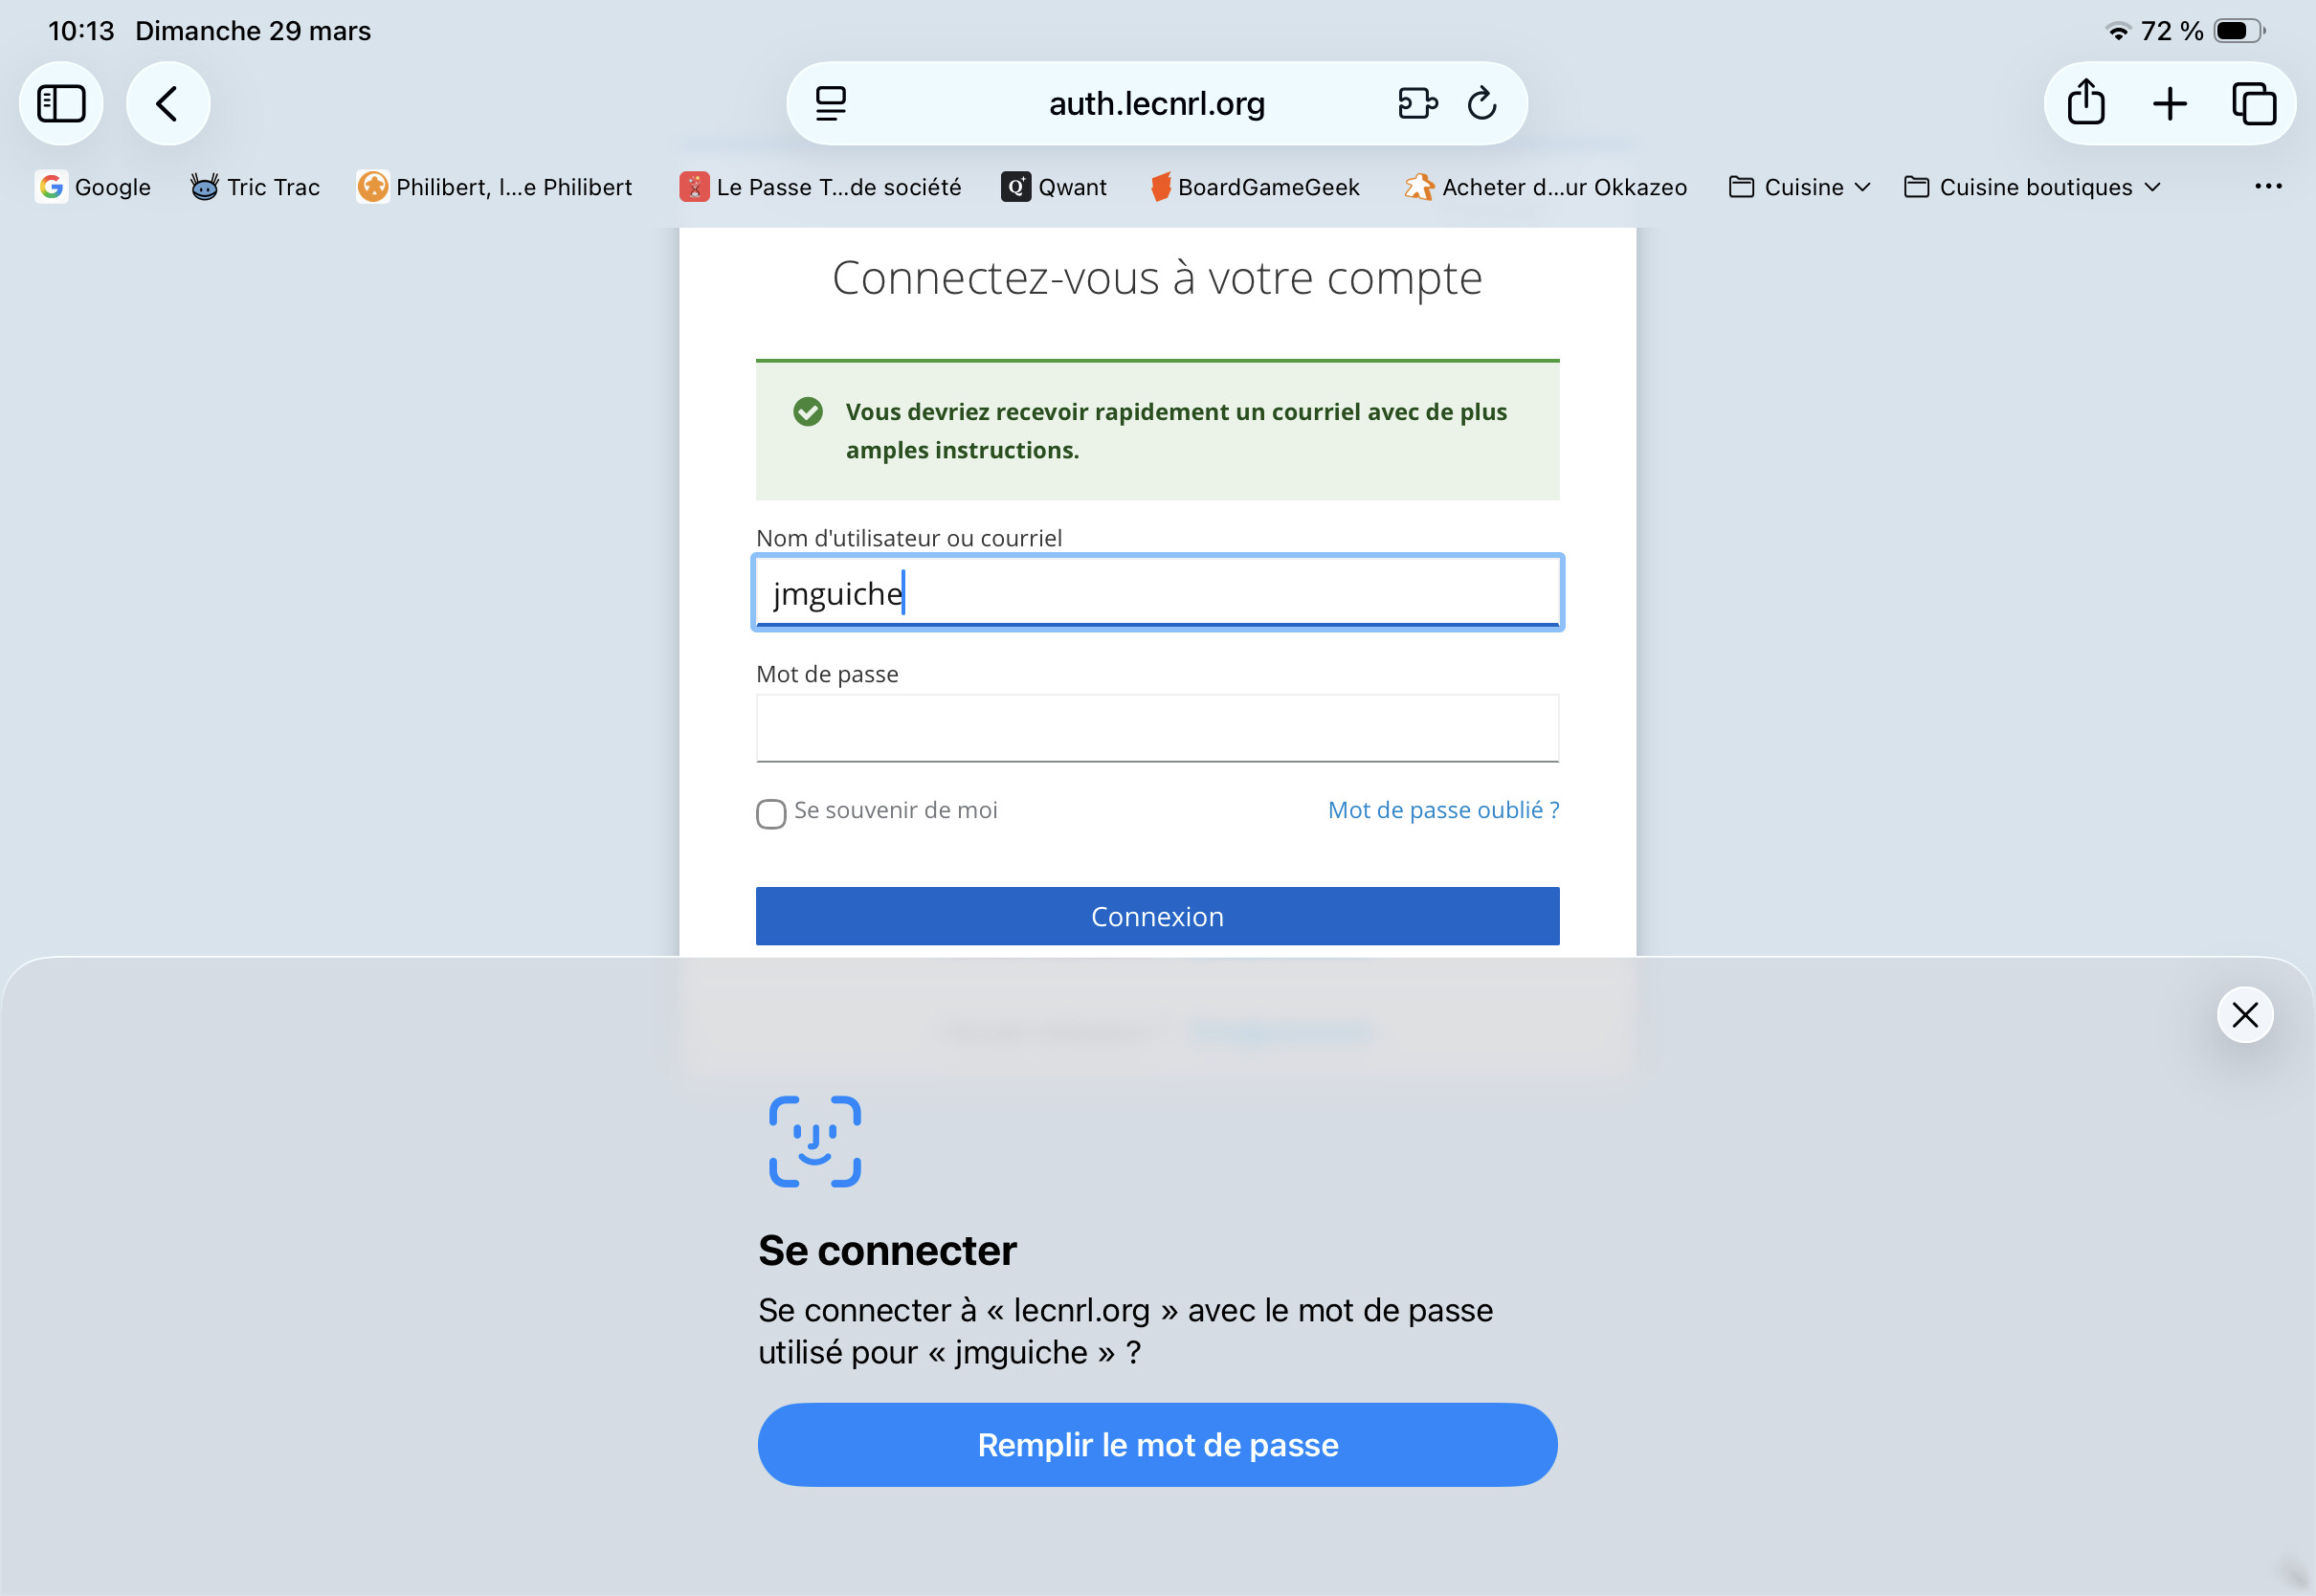Follow the 'Mot de passe oublié ?' link

point(1443,810)
